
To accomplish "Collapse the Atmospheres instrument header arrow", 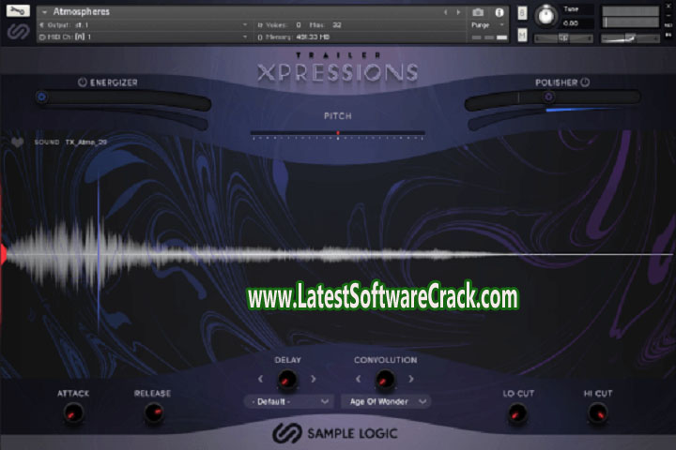I will click(x=44, y=12).
